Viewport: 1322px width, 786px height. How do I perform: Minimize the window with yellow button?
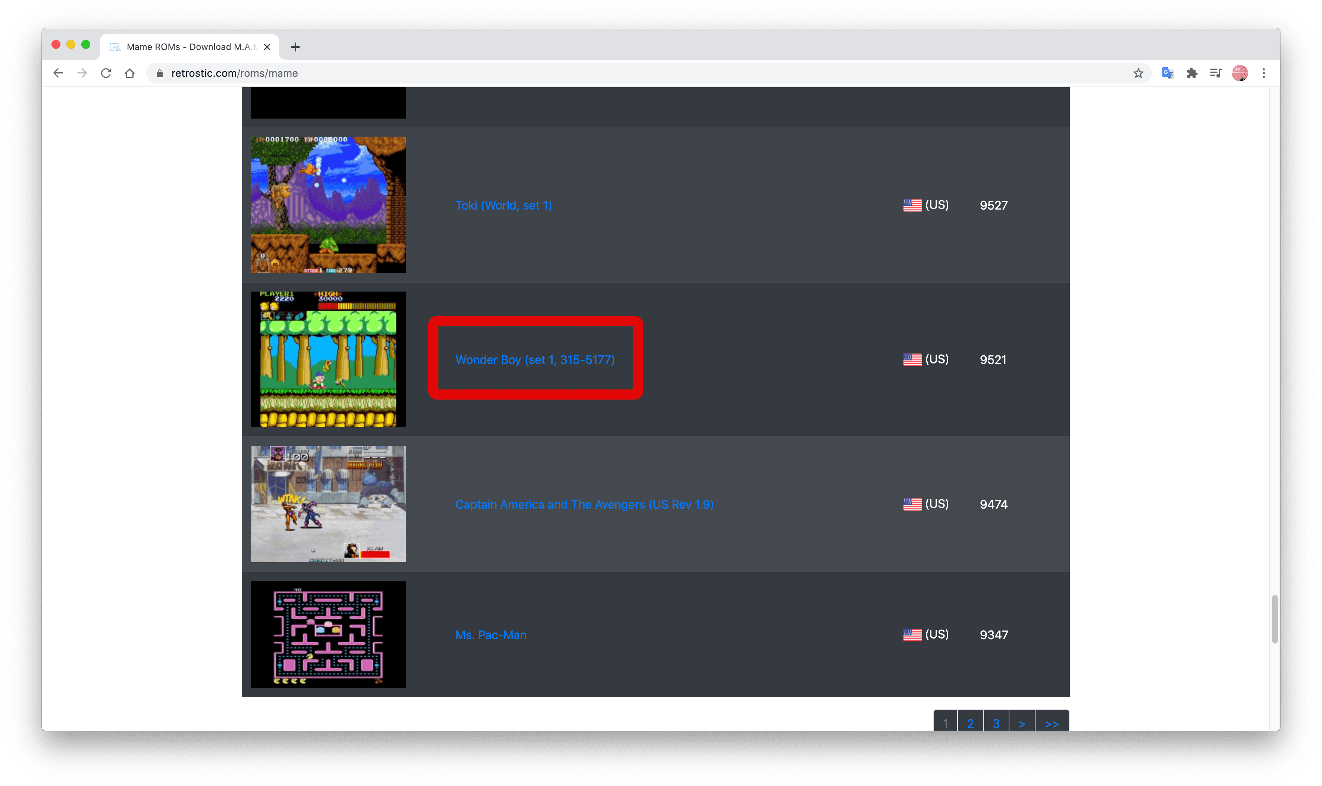71,44
